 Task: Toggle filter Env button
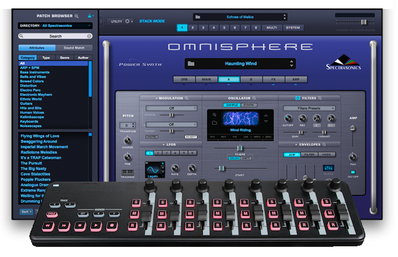tap(331, 125)
